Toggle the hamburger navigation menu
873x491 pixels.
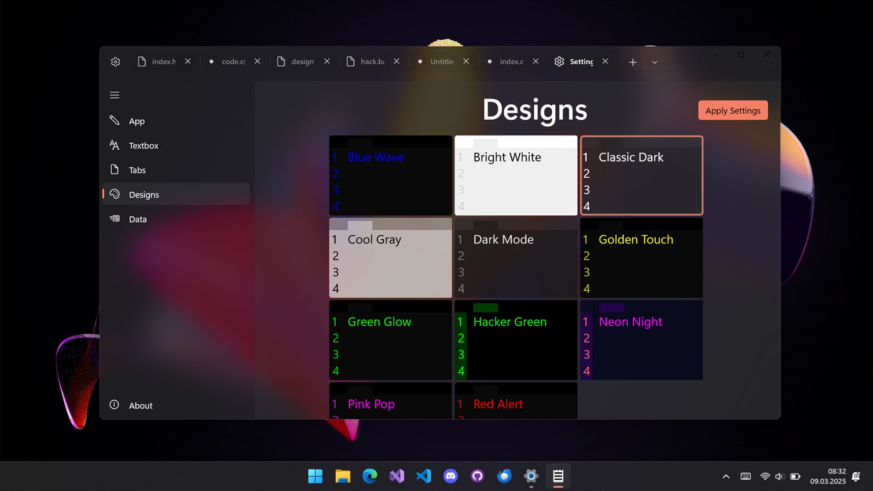click(115, 95)
